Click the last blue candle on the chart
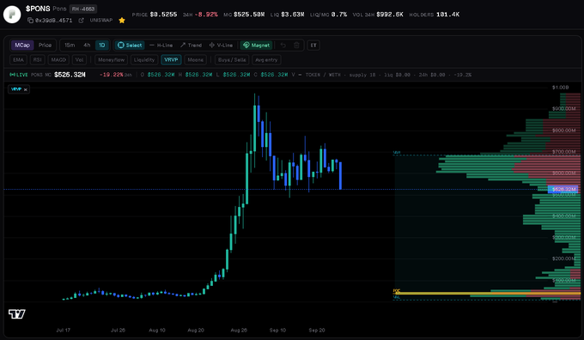This screenshot has width=584, height=340. [340, 176]
